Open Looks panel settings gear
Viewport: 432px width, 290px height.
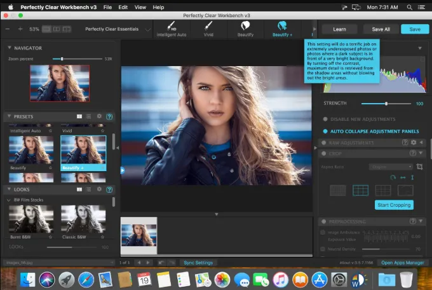point(99,190)
